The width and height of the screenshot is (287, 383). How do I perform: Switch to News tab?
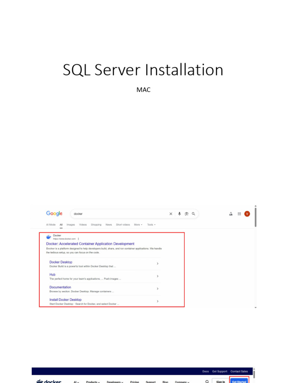pyautogui.click(x=109, y=225)
